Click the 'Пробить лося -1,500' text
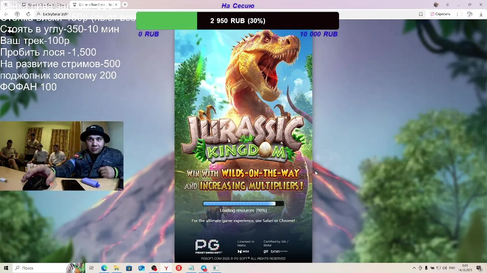Viewport: 487px width, 273px height. tap(48, 52)
